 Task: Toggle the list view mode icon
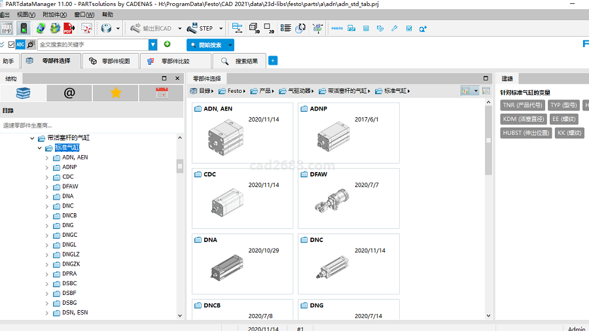[486, 91]
